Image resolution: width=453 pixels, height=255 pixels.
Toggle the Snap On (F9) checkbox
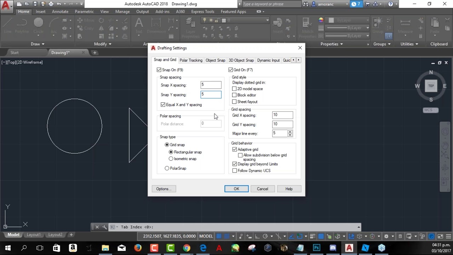[159, 70]
